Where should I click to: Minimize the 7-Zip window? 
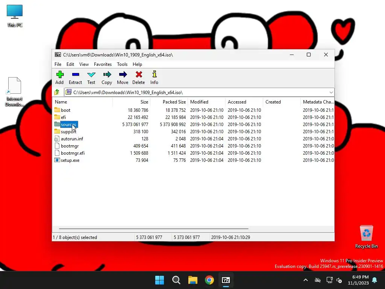click(292, 55)
